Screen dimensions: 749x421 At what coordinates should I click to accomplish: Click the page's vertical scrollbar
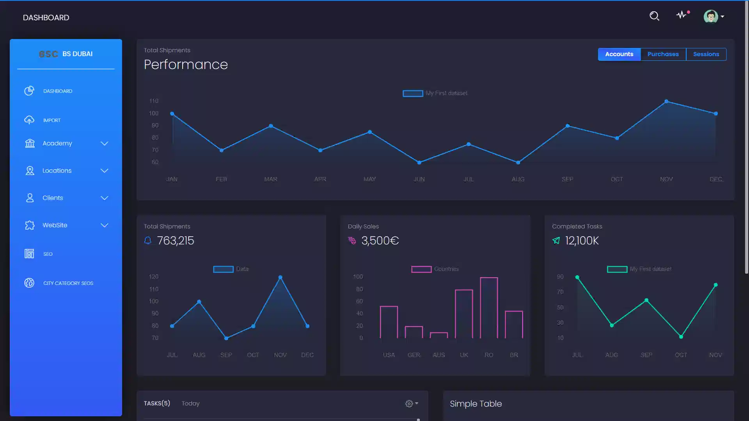tap(746, 136)
